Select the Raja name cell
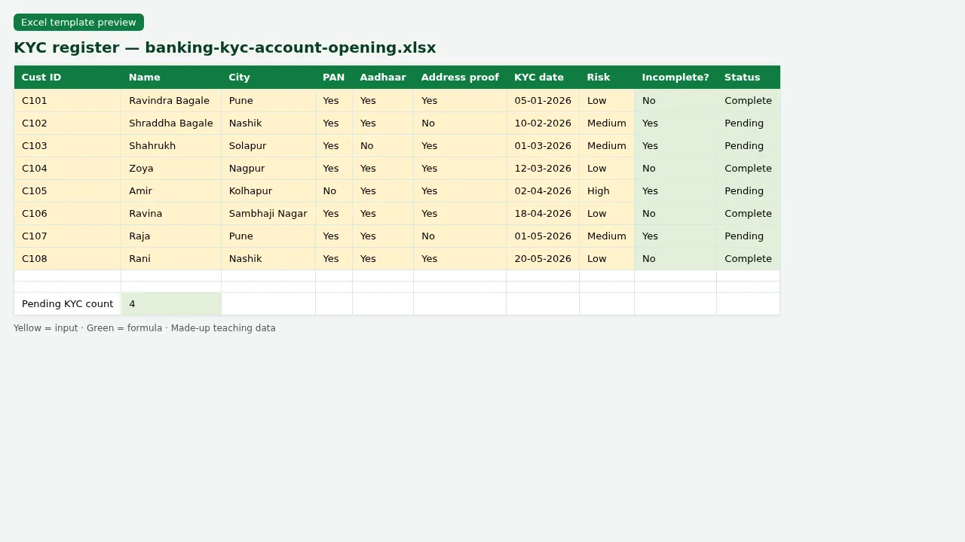Screen dimensions: 965x542 [x=171, y=236]
